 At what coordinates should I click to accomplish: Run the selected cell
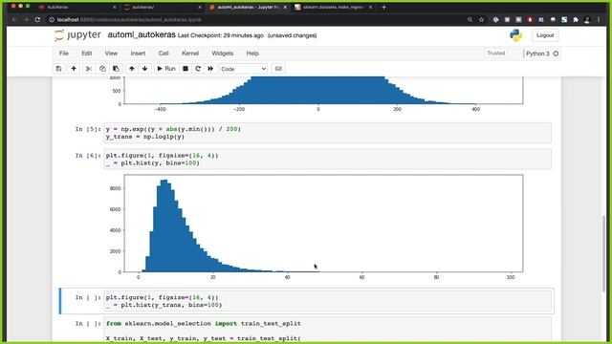166,69
